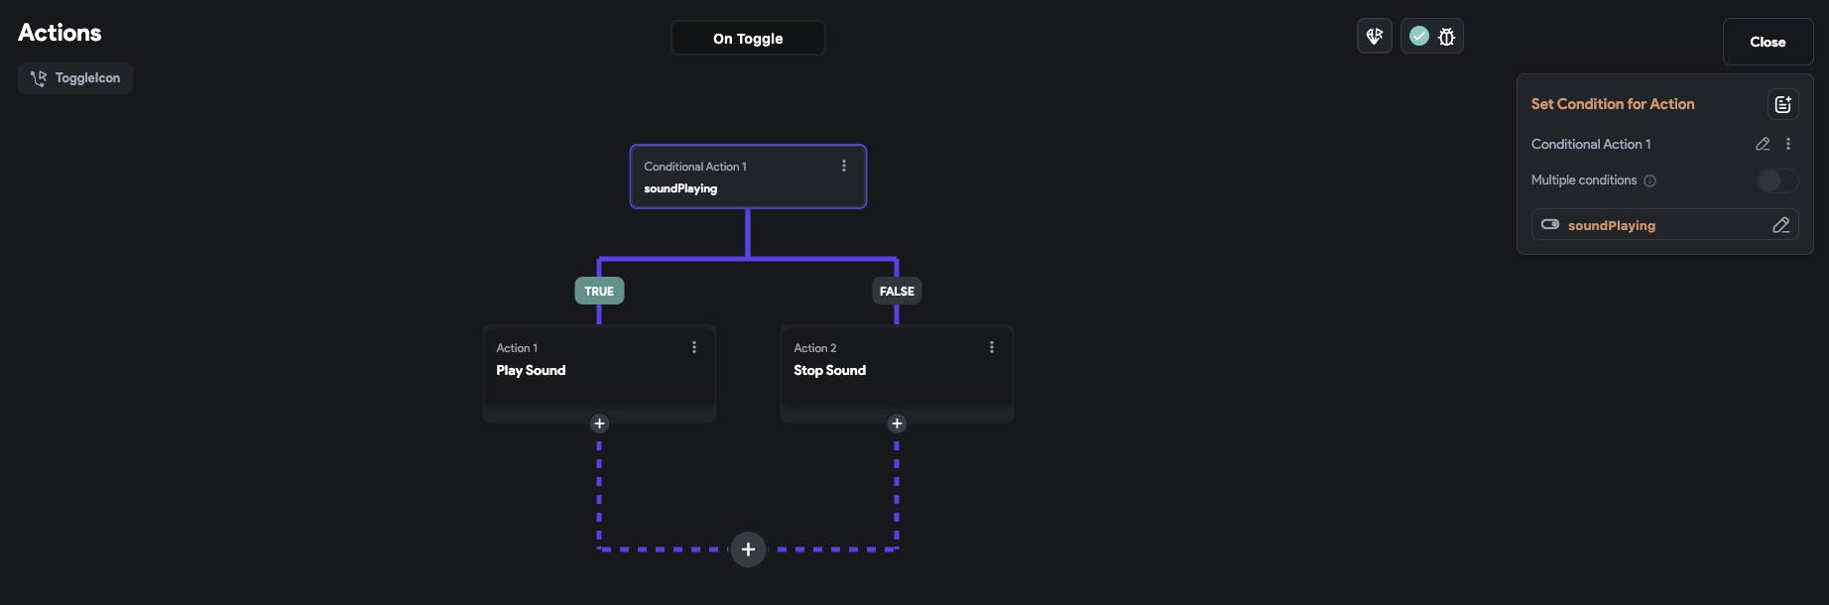Click the green checkmark status icon
1829x605 pixels.
[1419, 37]
